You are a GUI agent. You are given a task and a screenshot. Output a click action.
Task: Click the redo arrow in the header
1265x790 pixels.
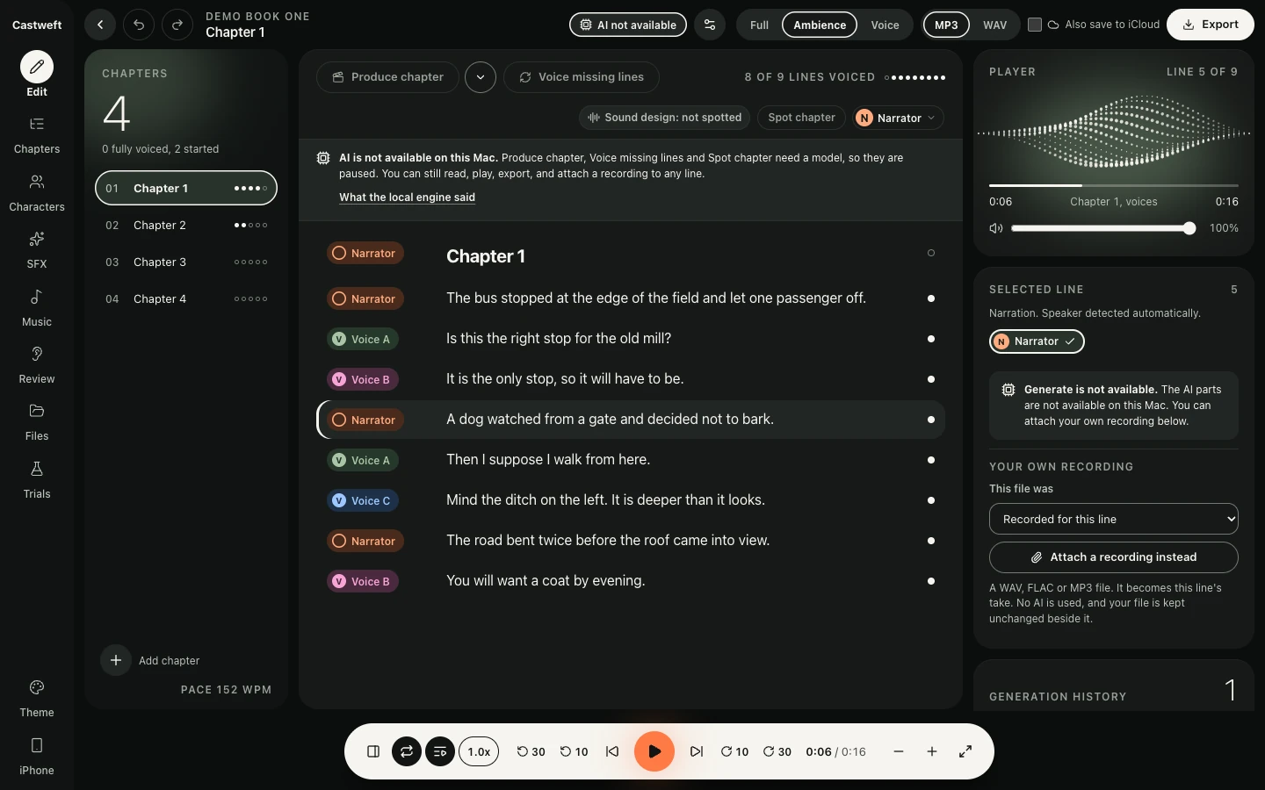(x=177, y=25)
